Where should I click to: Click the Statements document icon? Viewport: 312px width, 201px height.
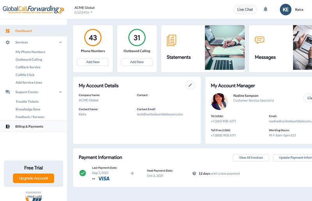172,41
